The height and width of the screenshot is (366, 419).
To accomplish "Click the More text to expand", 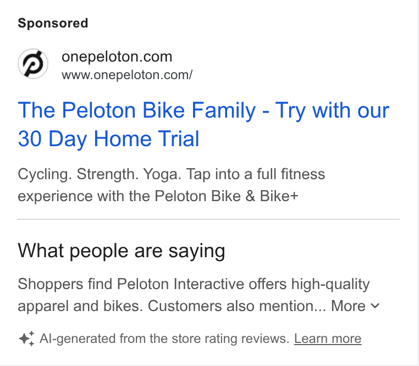I will click(x=348, y=306).
